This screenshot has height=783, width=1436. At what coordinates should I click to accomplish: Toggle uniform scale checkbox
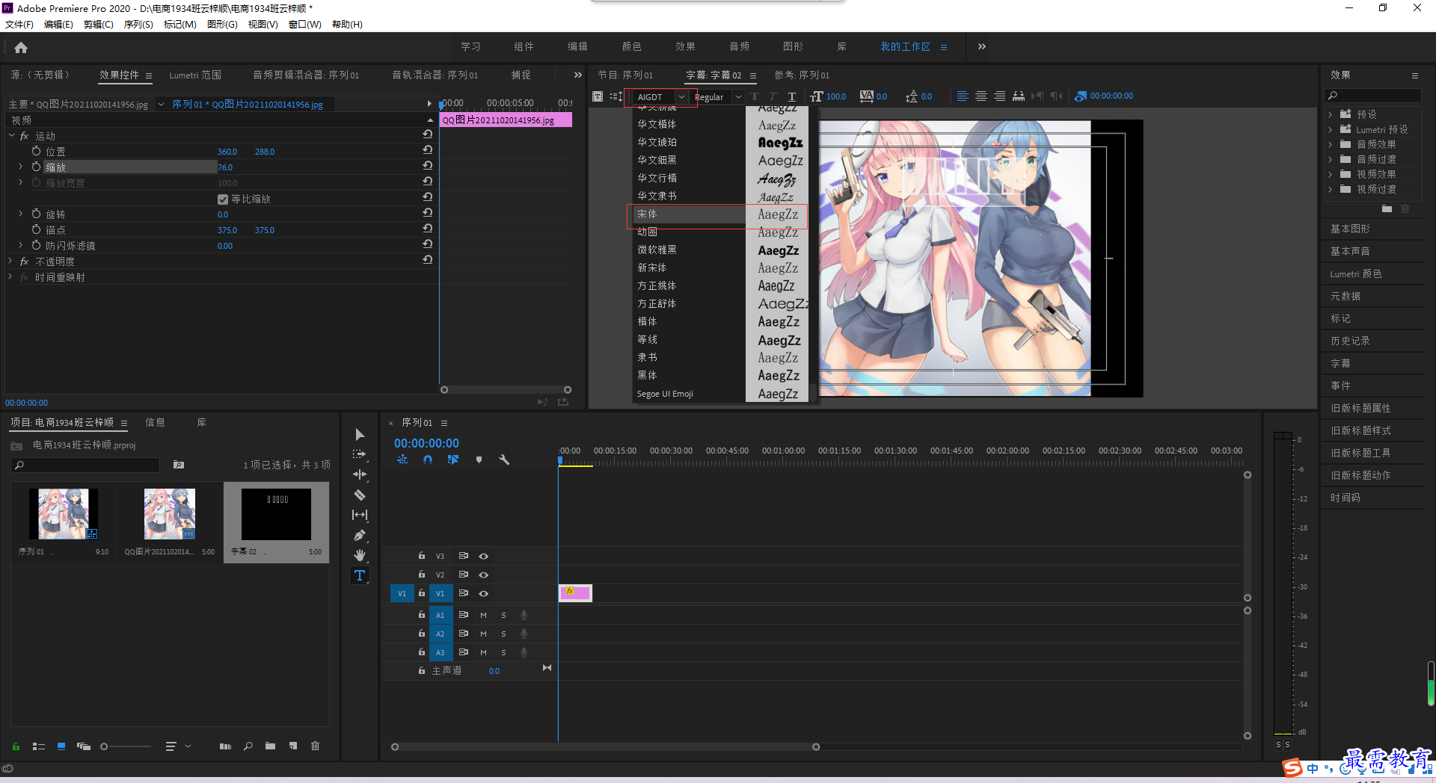(223, 199)
